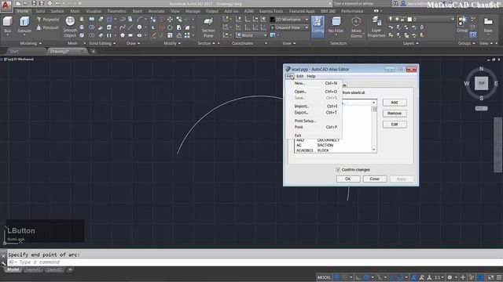This screenshot has width=503, height=282.
Task: Open the annotation scale 1:1 dropdown
Action: [439, 277]
